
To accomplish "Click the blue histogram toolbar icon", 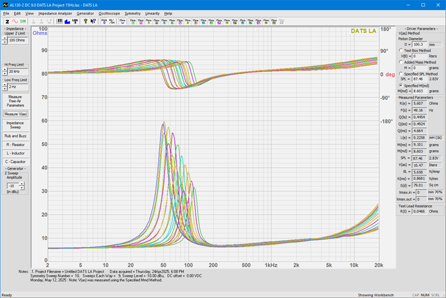I will coord(67,21).
